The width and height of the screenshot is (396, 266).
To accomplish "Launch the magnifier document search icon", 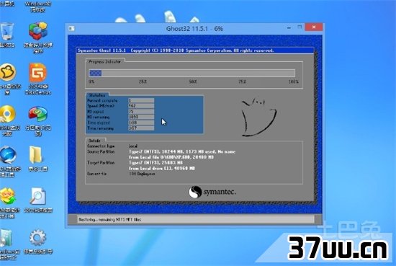I will pyautogui.click(x=37, y=196).
